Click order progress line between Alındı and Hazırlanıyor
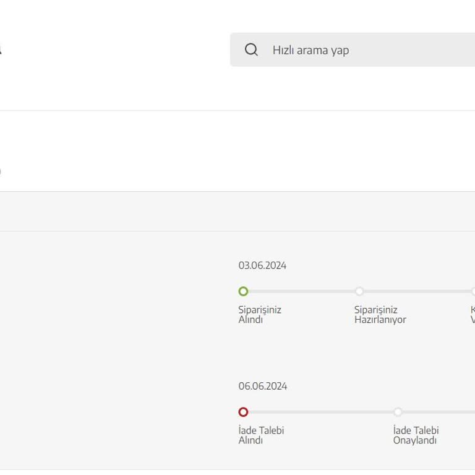The height and width of the screenshot is (475, 475). (x=301, y=291)
